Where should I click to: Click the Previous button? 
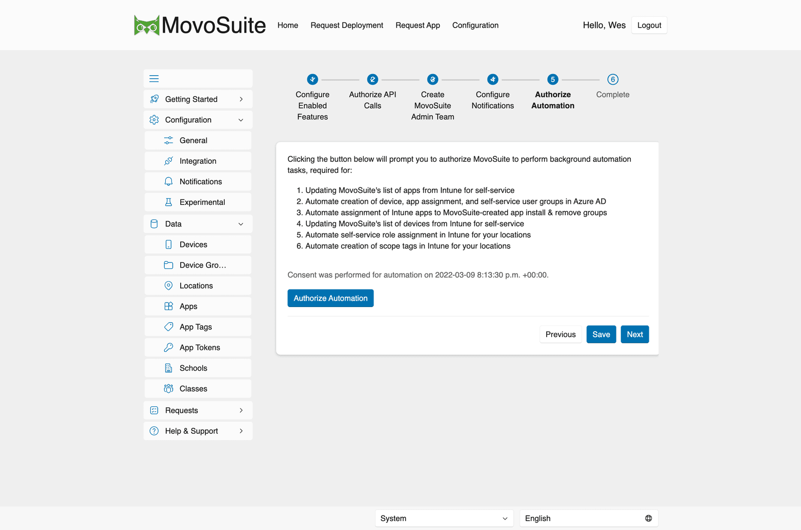coord(561,334)
